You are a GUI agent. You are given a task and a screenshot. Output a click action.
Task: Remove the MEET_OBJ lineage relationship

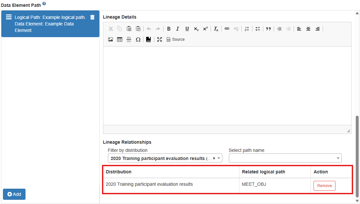coord(324,186)
